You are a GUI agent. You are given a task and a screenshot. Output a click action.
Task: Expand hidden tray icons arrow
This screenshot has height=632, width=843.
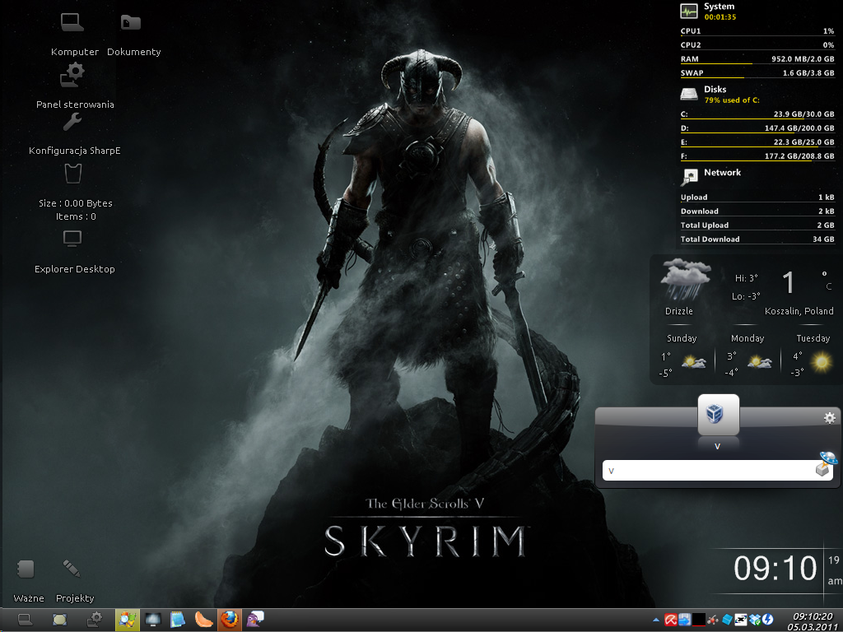[x=656, y=620]
